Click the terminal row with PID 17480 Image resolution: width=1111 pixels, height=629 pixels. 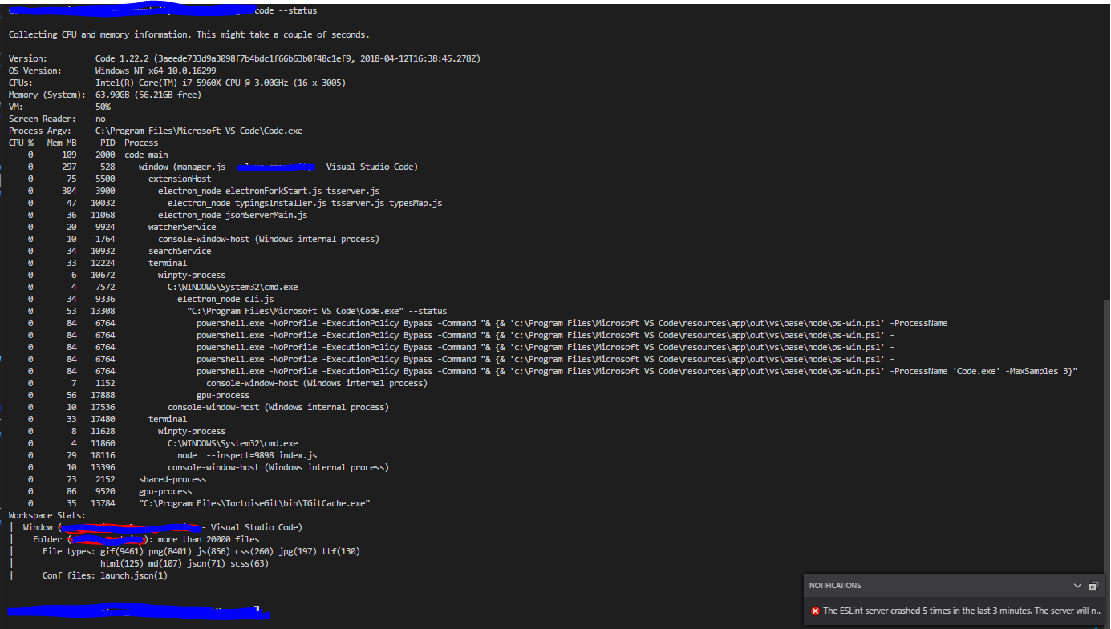[x=107, y=420]
